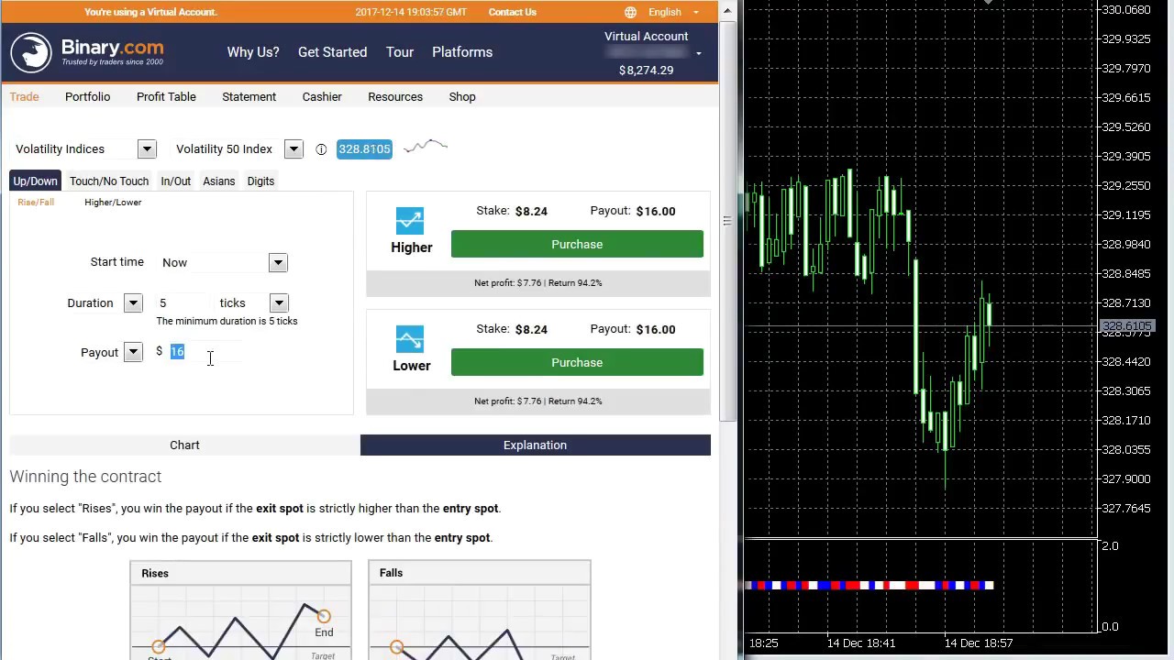
Task: Expand the Virtual Account dropdown arrow
Action: (x=699, y=53)
